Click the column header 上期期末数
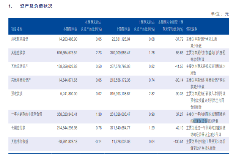This screenshot has width=236, height=159. pos(123,29)
